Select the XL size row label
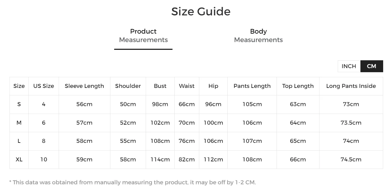This screenshot has width=386, height=189. pos(19,159)
